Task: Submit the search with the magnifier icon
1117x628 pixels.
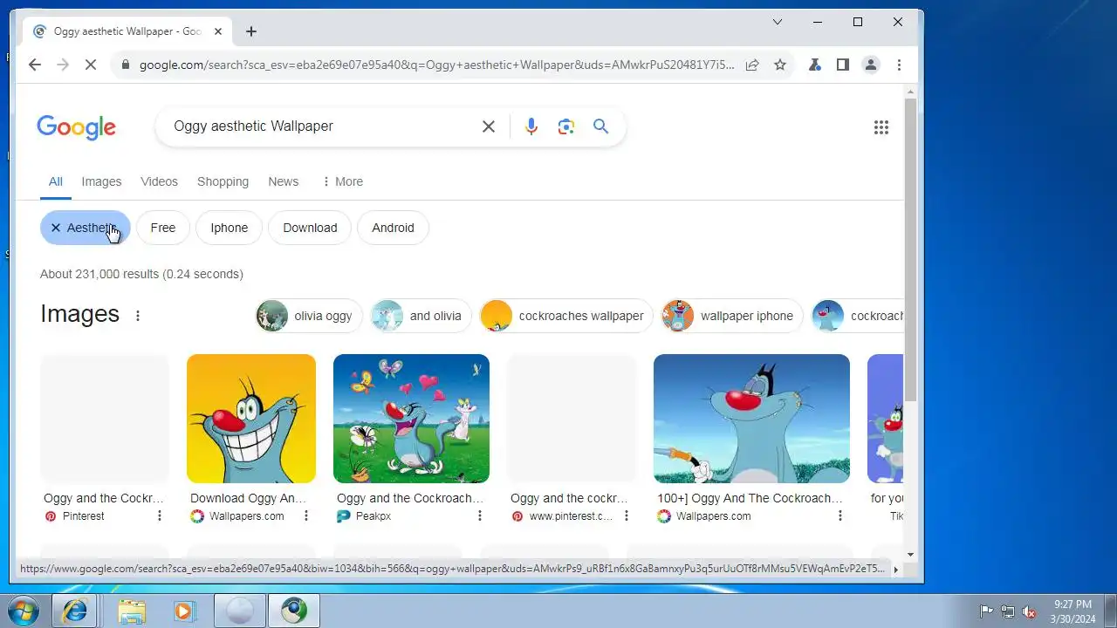Action: 601,126
